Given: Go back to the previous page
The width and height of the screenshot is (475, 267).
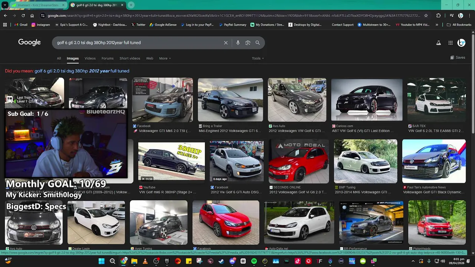Looking at the screenshot, I should pos(5,16).
